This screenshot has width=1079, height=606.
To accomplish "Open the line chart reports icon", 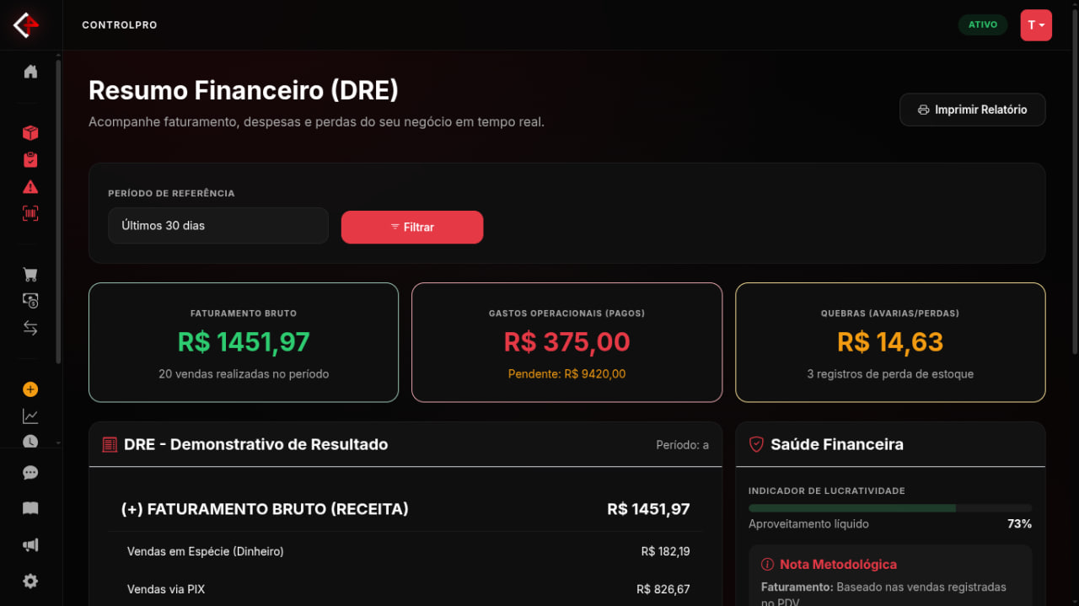I will pos(30,416).
